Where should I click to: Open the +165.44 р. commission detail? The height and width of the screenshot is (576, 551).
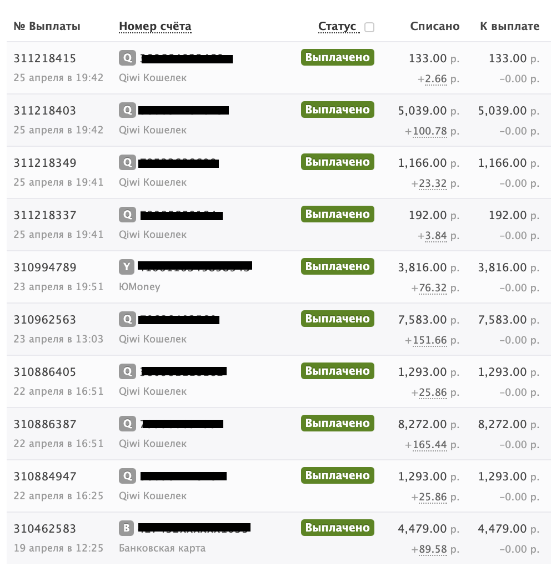pyautogui.click(x=430, y=445)
